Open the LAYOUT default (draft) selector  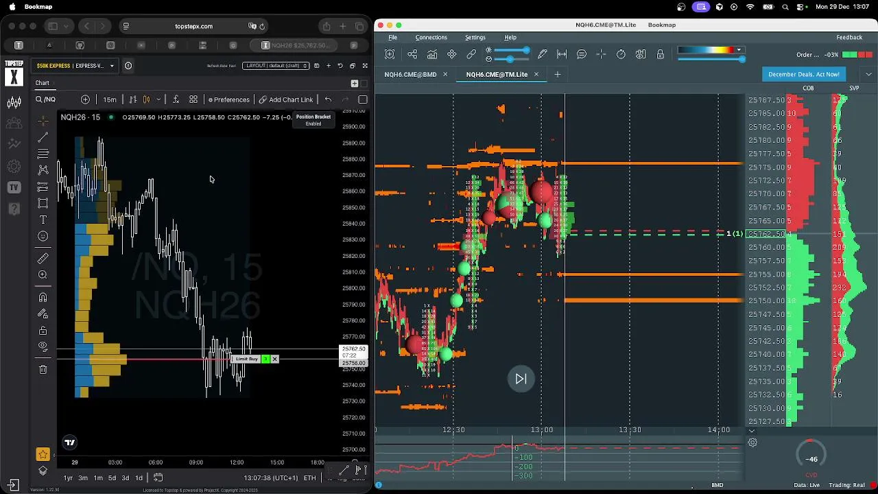point(274,66)
